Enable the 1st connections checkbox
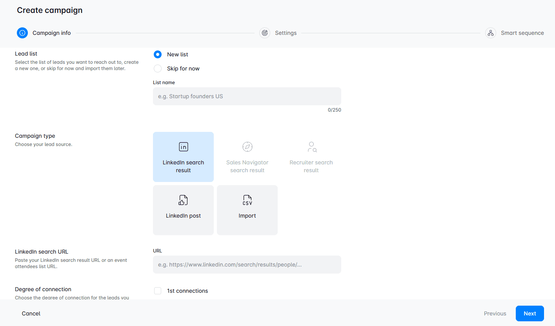This screenshot has height=326, width=555. tap(158, 291)
